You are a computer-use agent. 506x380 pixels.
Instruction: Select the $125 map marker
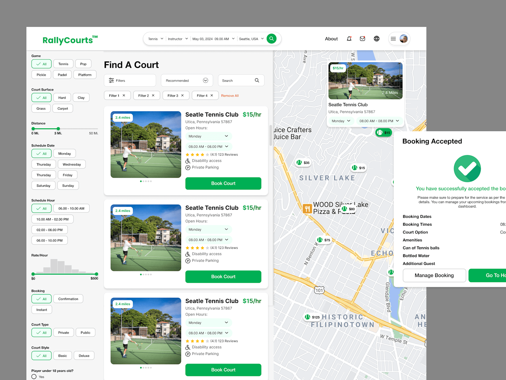pos(312,317)
